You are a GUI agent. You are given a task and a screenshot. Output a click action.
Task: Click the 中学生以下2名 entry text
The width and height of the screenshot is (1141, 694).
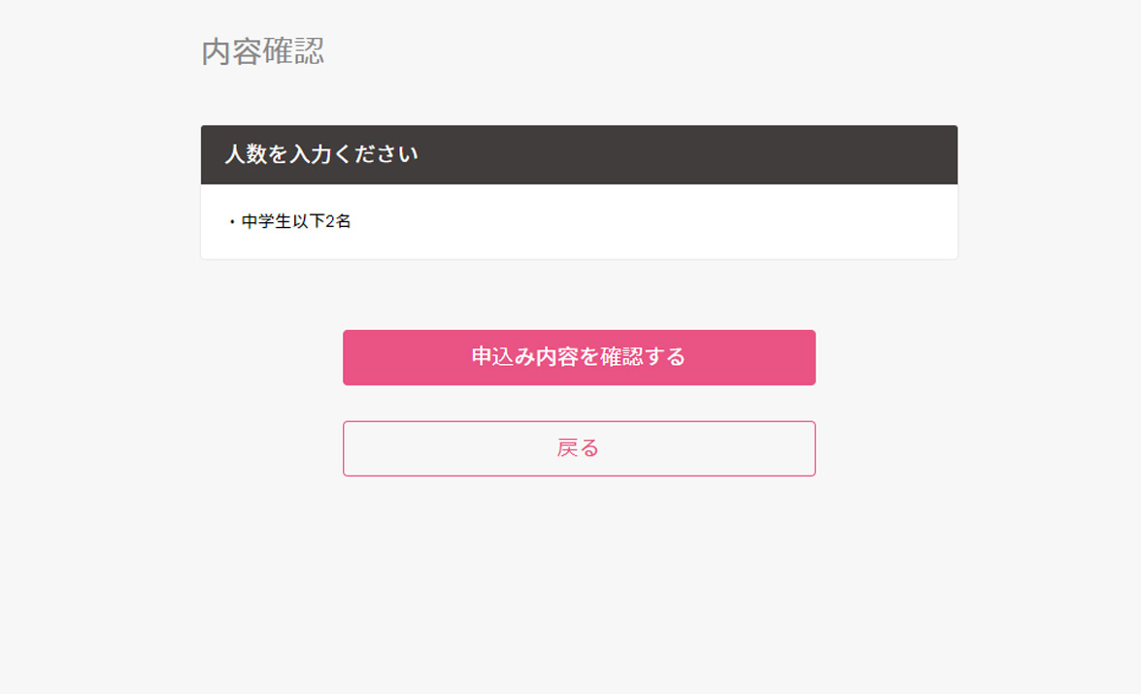(296, 221)
